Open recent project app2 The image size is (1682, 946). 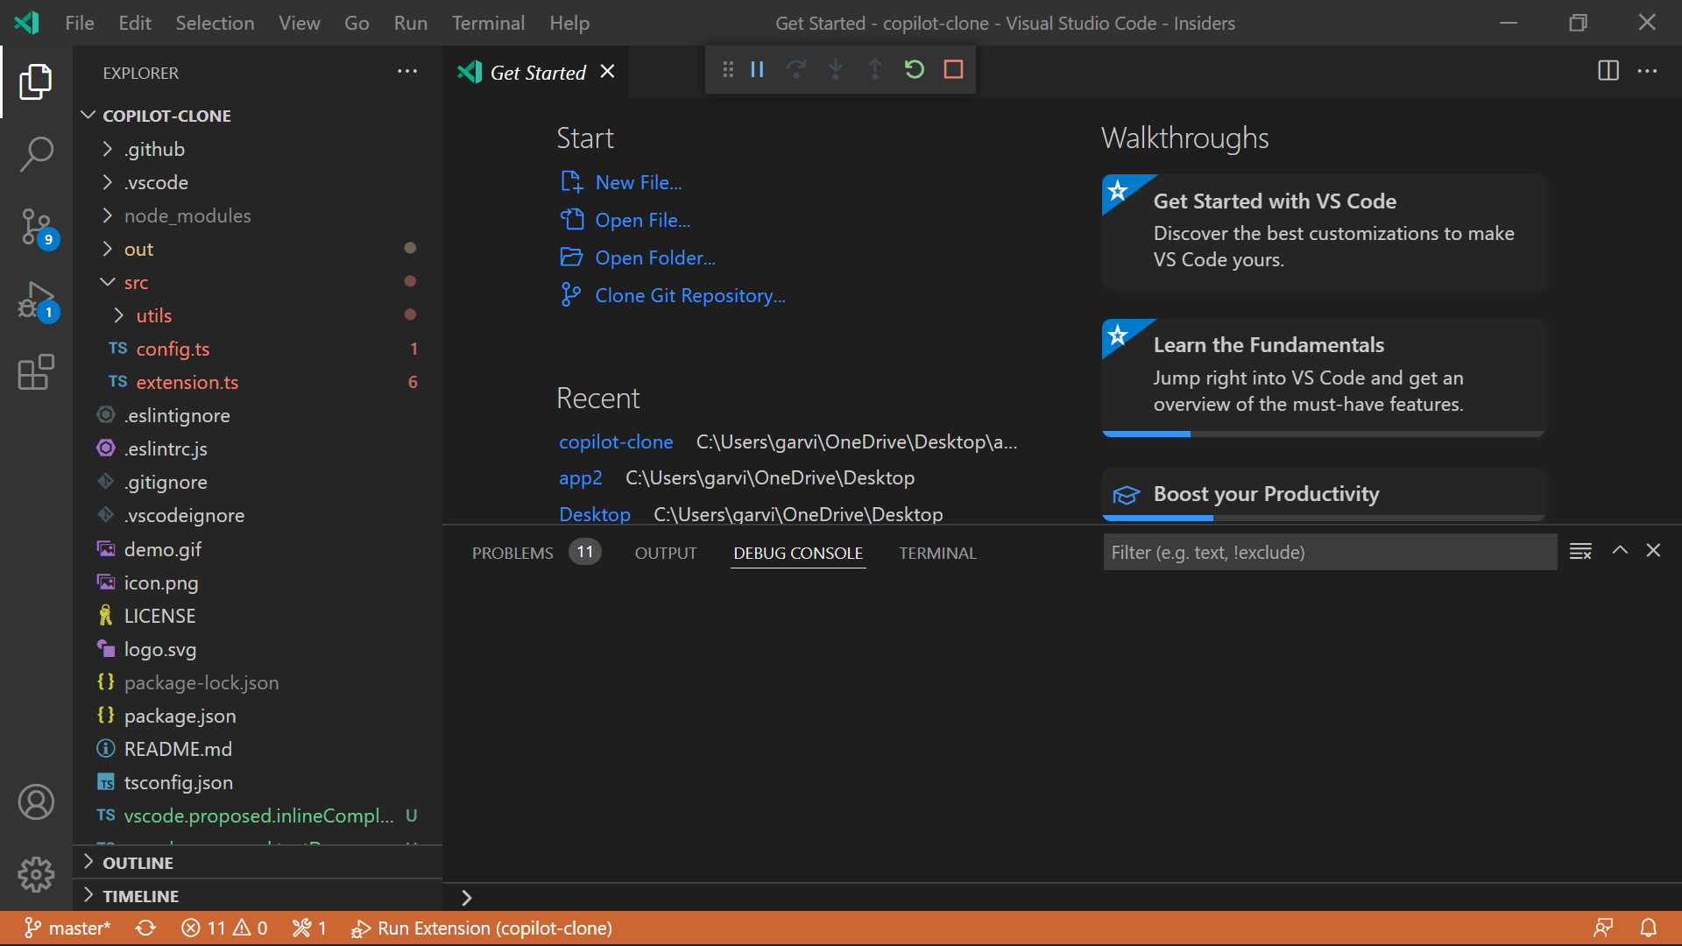[x=580, y=477]
